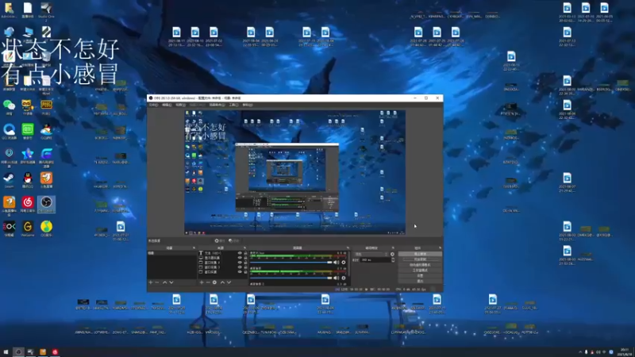
Task: Open transition properties gear icon
Action: (392, 254)
